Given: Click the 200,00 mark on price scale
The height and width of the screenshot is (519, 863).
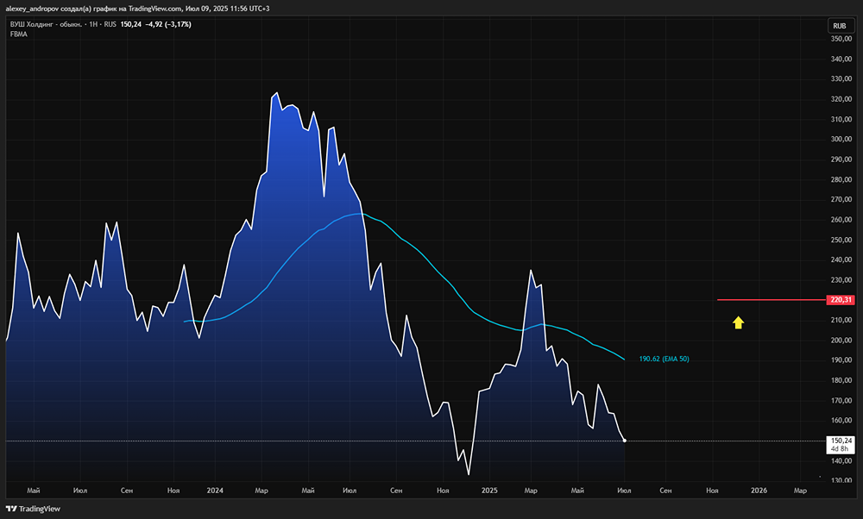Looking at the screenshot, I should [x=841, y=341].
